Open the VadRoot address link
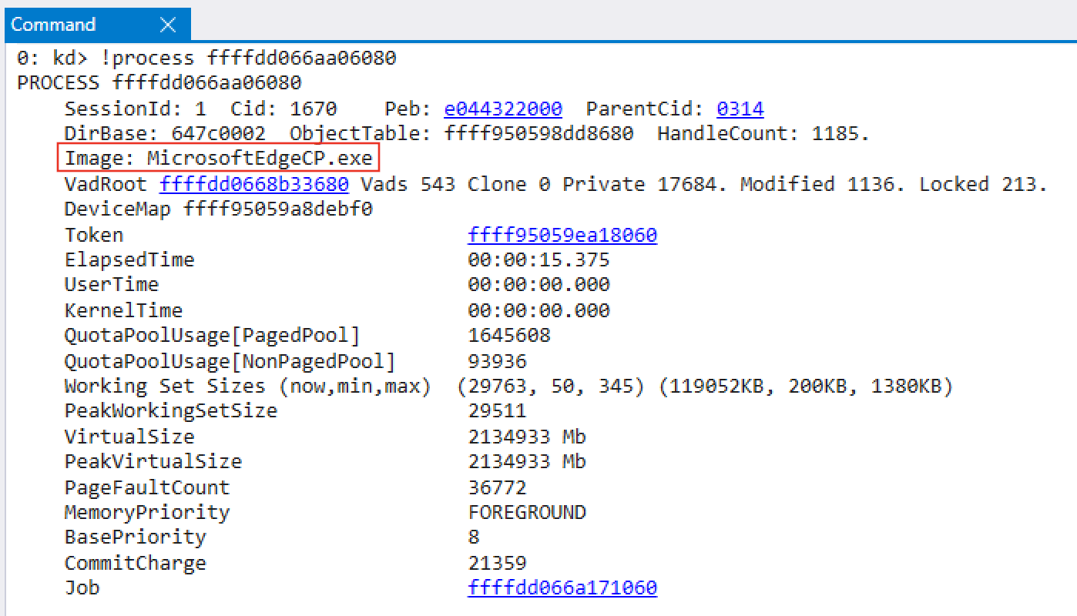The width and height of the screenshot is (1077, 616). 253,185
